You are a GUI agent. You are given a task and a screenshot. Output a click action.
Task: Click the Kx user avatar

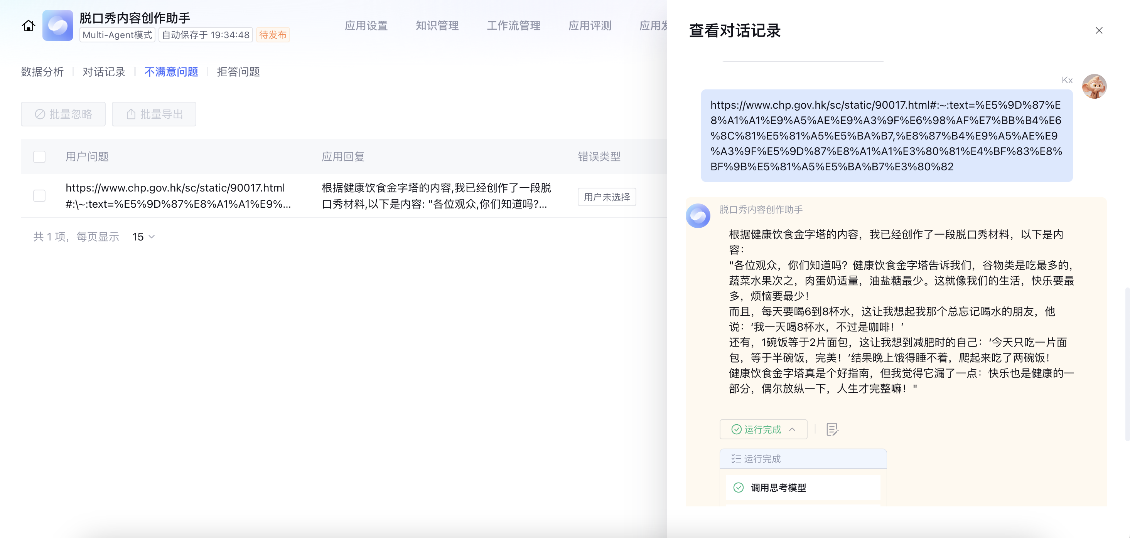pyautogui.click(x=1094, y=86)
